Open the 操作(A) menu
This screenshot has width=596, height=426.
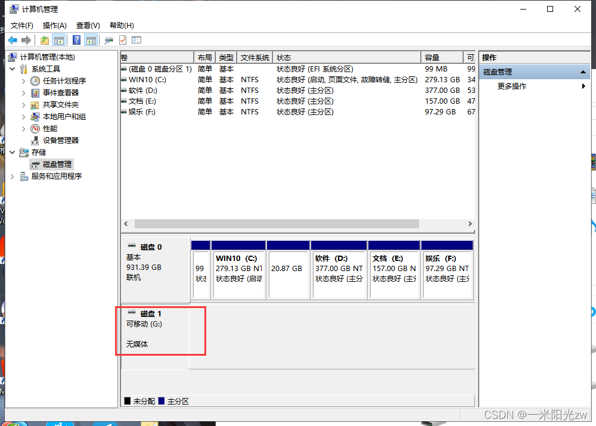54,26
